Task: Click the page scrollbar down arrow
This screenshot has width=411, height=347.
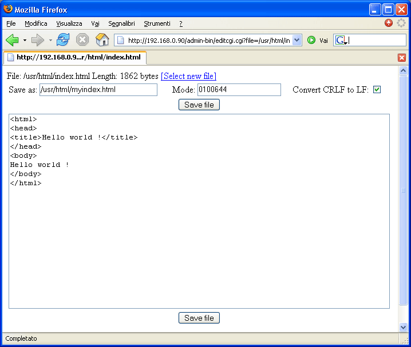Action: (403, 327)
